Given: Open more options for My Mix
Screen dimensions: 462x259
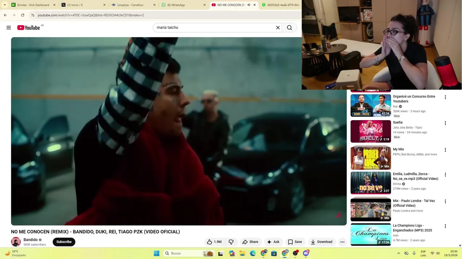Looking at the screenshot, I should (x=445, y=150).
